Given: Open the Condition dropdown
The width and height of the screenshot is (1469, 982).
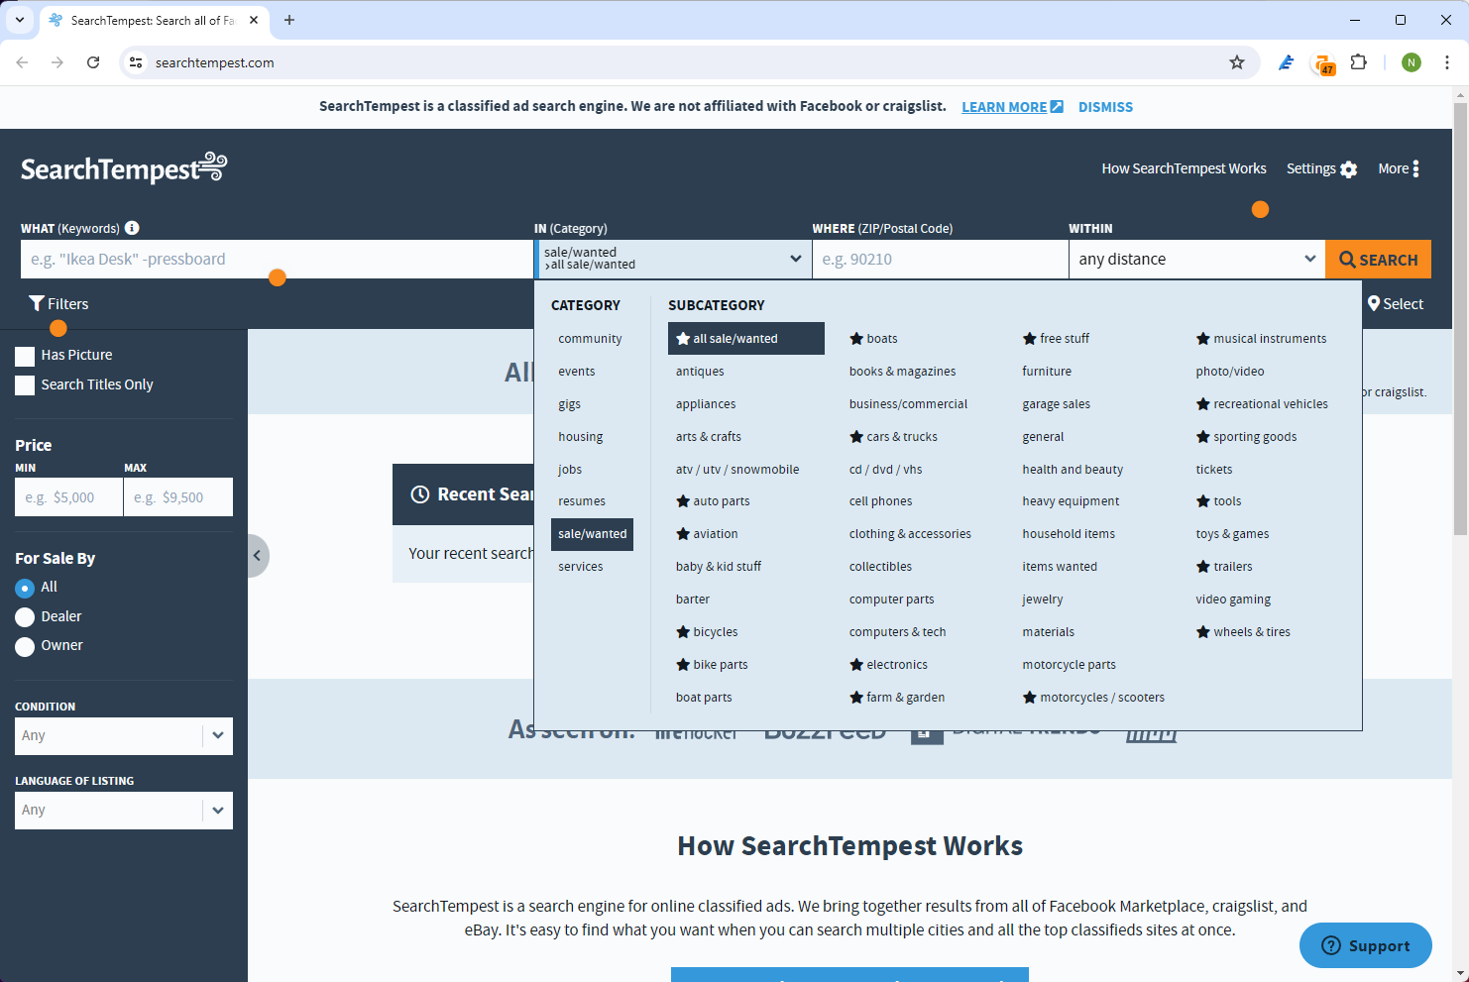Looking at the screenshot, I should pyautogui.click(x=123, y=735).
